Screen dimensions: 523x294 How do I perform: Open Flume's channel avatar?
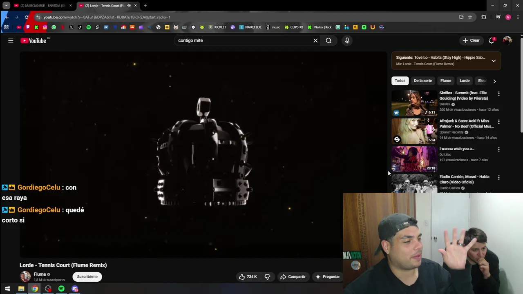pos(25,276)
